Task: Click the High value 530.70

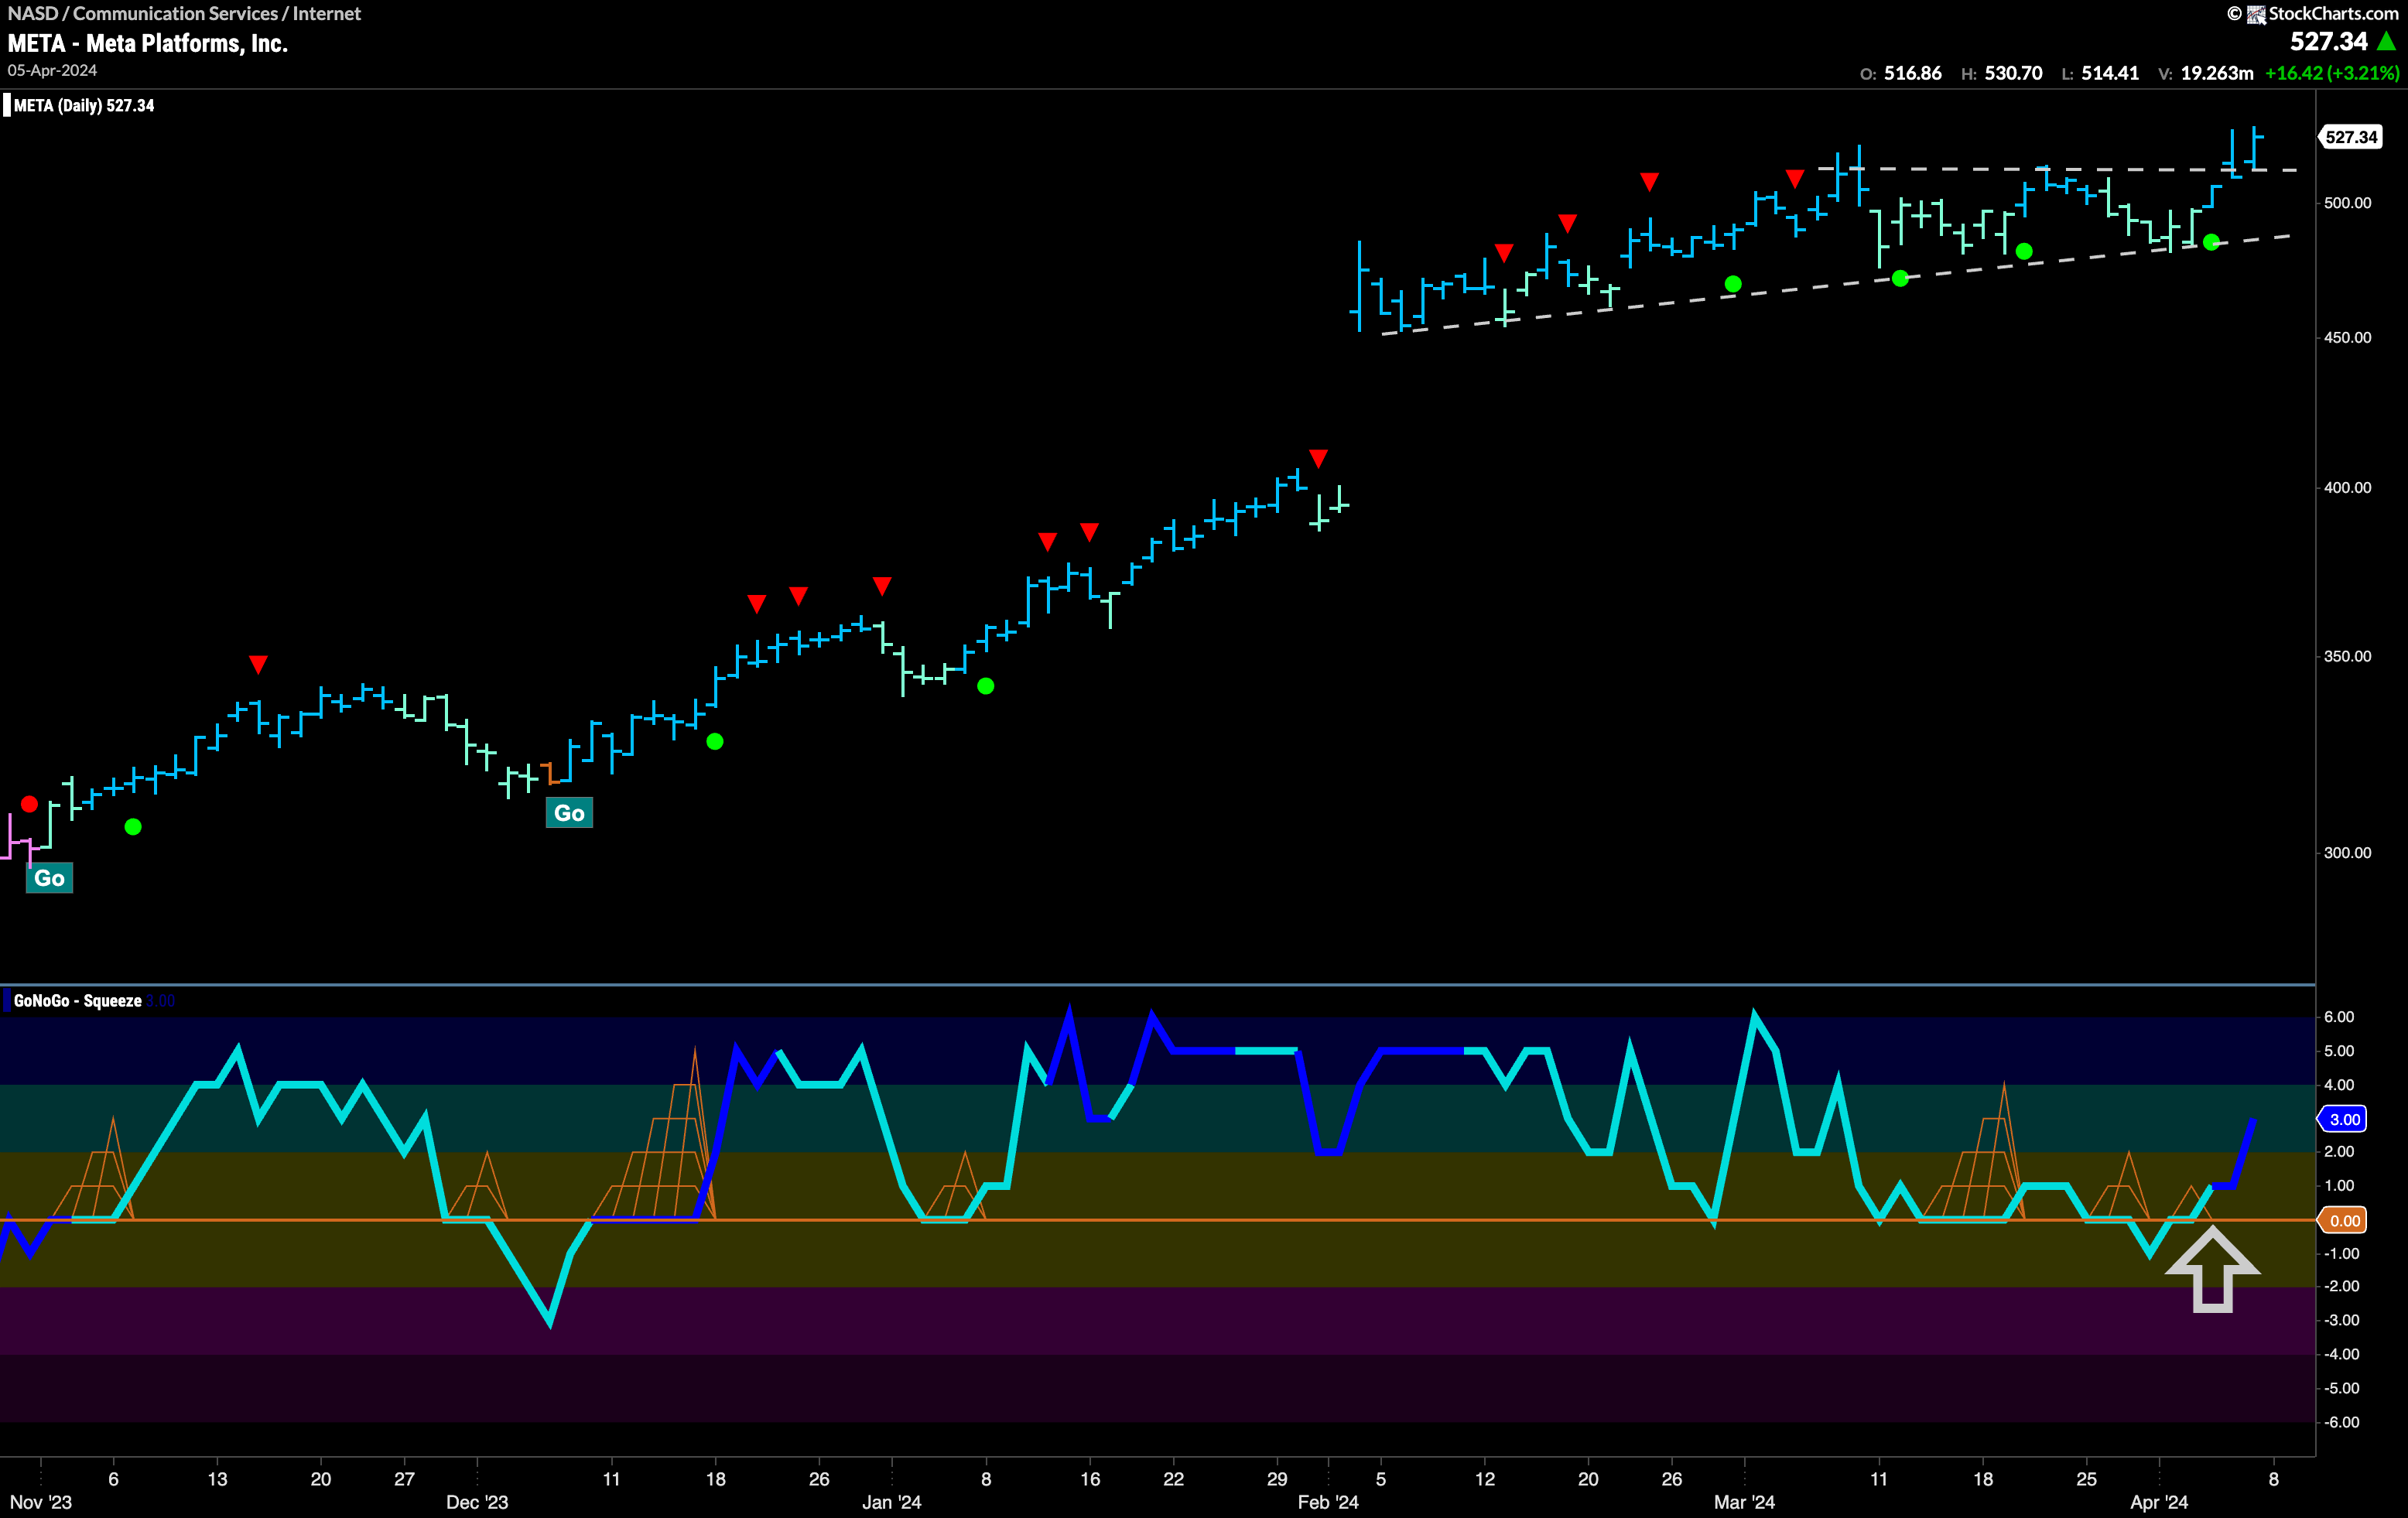Action: (x=2013, y=73)
